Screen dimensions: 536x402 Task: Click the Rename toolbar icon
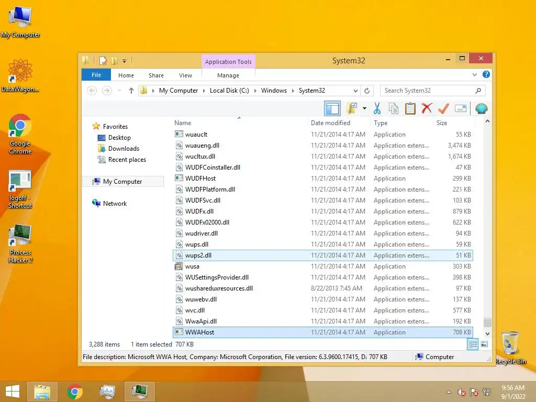tap(461, 109)
